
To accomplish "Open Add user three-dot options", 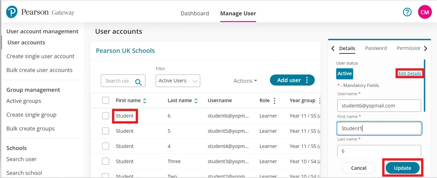I will click(307, 80).
